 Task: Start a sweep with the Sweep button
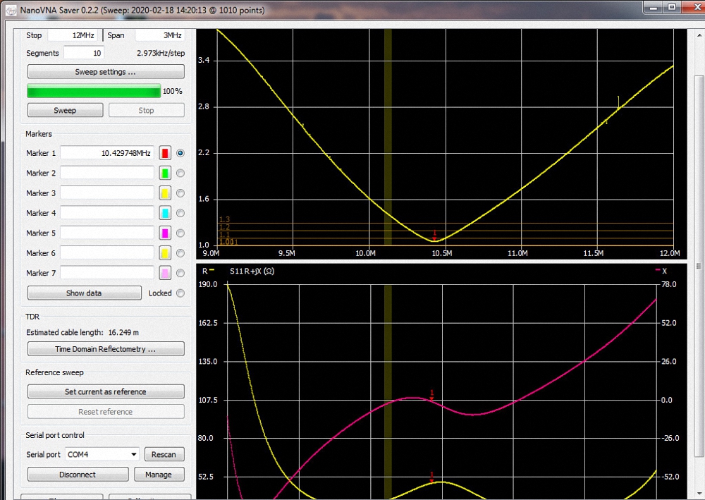(65, 111)
